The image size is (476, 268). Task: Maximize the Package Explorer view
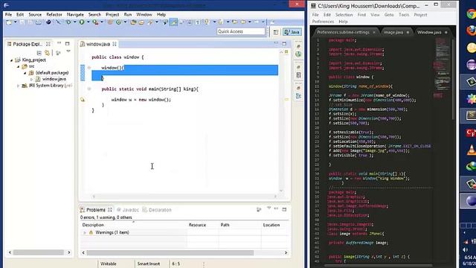click(x=68, y=43)
